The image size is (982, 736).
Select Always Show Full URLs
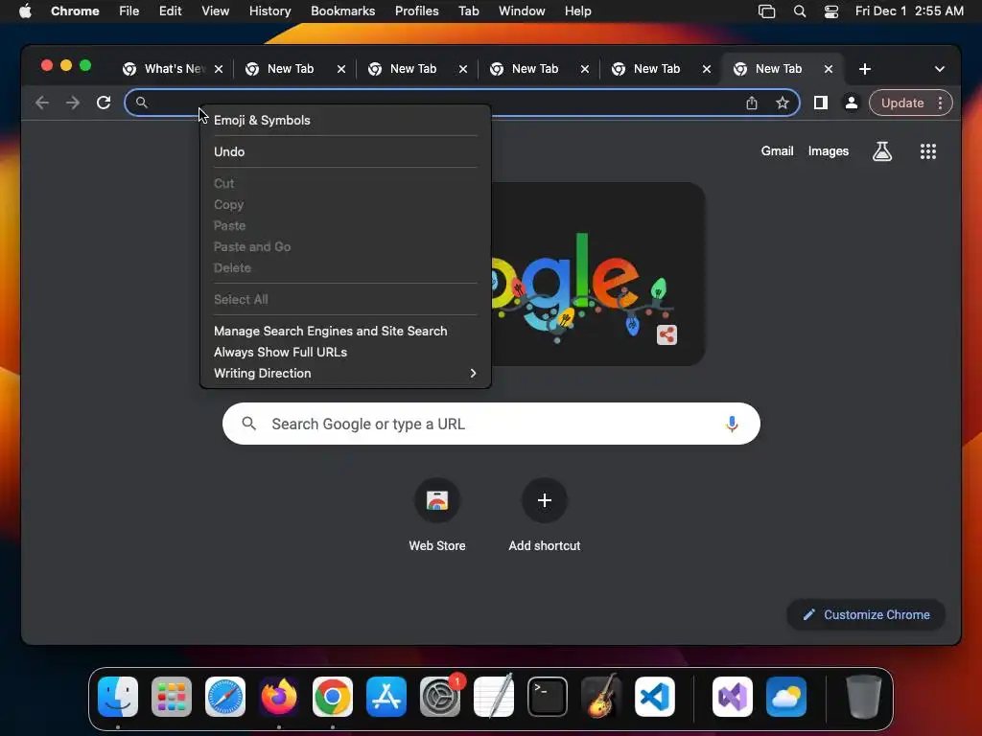click(x=345, y=353)
